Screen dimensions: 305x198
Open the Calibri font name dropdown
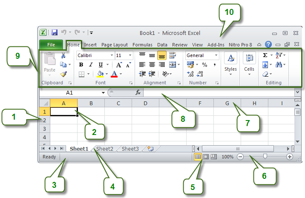[x=112, y=55]
